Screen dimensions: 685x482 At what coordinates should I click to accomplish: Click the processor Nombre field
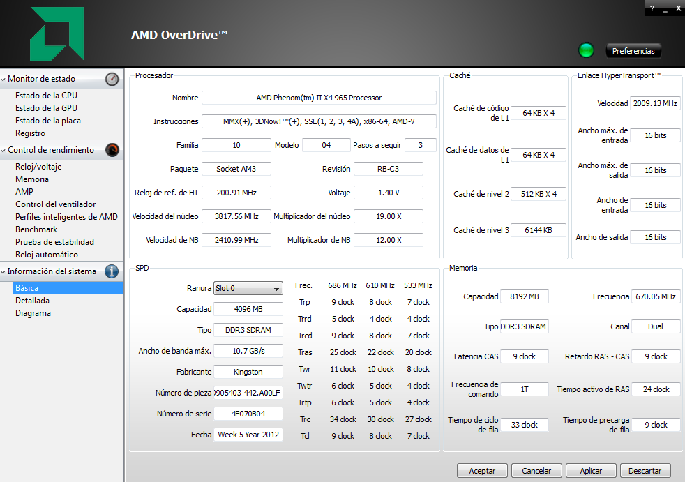[319, 98]
